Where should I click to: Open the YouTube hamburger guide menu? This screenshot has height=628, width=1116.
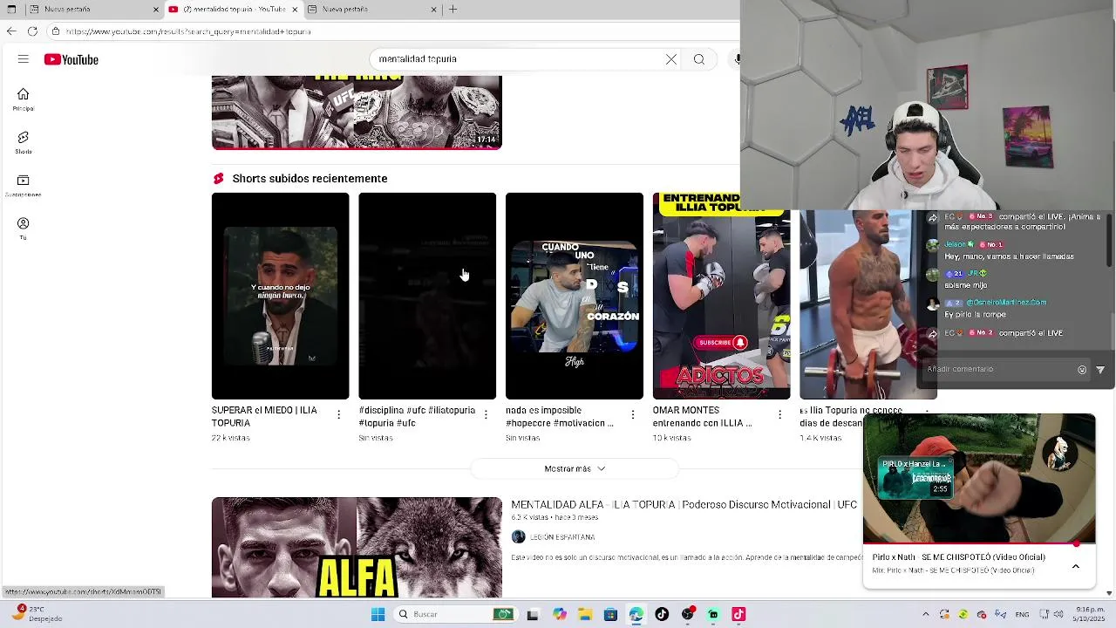click(x=24, y=59)
